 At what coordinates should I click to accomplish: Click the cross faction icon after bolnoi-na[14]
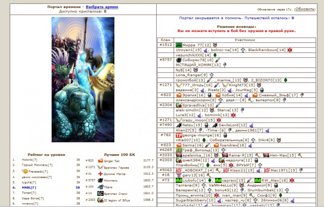click(243, 50)
